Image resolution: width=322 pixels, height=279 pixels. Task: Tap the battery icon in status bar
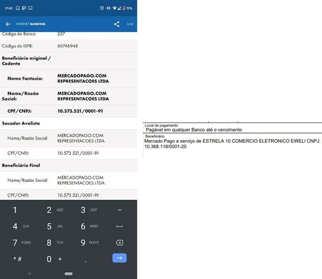pos(124,8)
